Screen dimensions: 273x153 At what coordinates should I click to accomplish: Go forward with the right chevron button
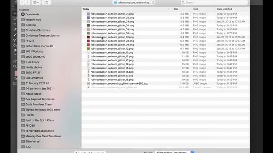tap(27, 3)
